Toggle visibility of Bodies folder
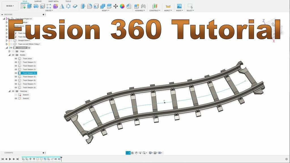Viewport: 290px width, 163px height. point(13,55)
